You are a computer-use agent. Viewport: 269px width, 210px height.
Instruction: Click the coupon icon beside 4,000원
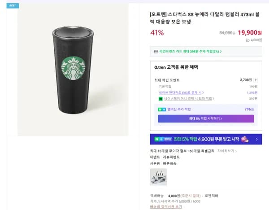pyautogui.click(x=247, y=40)
